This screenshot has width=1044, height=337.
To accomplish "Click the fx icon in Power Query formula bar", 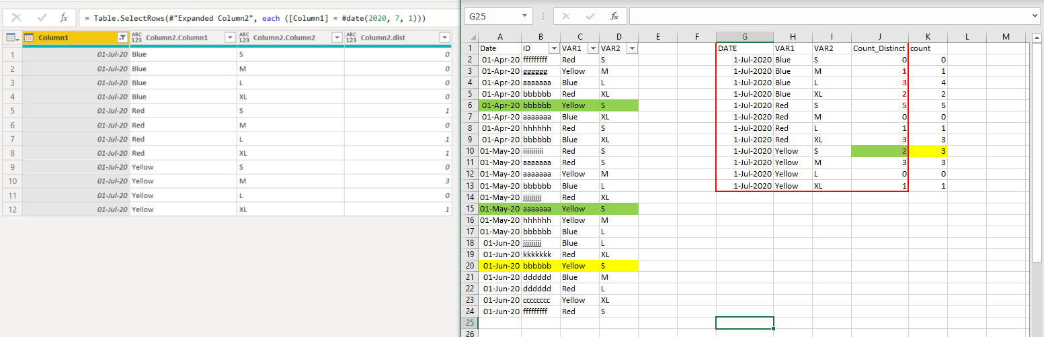I will pyautogui.click(x=63, y=17).
